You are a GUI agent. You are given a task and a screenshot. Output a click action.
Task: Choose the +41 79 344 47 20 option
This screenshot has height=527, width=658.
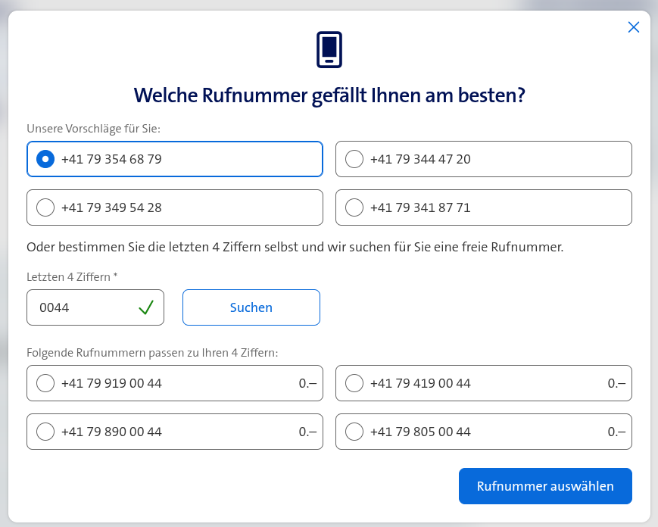coord(354,159)
